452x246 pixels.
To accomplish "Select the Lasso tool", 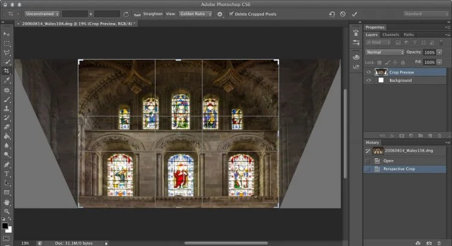I will point(7,52).
